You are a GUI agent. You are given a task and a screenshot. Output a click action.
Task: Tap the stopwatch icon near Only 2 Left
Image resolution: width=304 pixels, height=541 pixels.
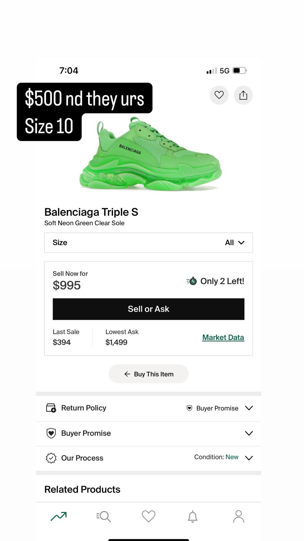[192, 281]
